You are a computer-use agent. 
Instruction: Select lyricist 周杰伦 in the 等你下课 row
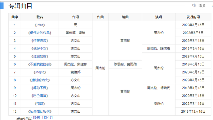(x=76, y=88)
